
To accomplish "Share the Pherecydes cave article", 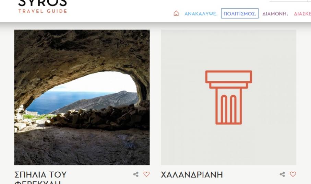I will point(136,174).
